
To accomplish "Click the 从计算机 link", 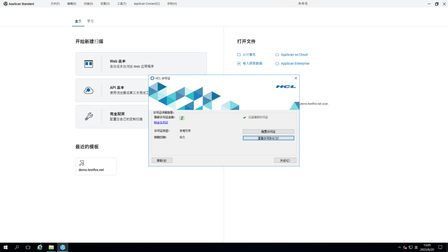I will point(249,55).
